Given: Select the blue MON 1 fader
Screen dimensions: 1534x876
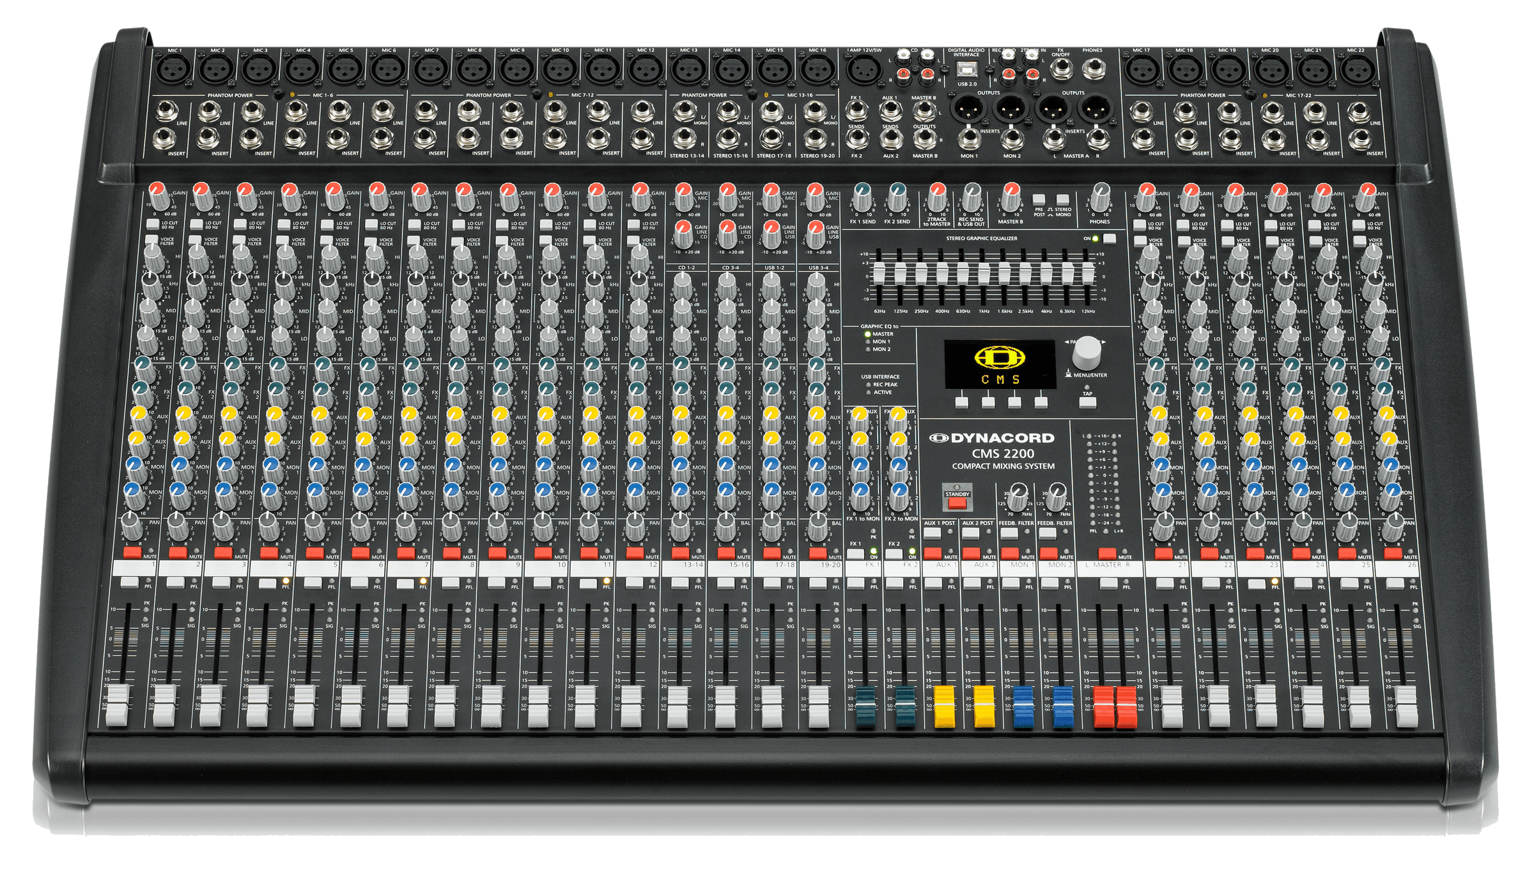Looking at the screenshot, I should click(x=1023, y=706).
